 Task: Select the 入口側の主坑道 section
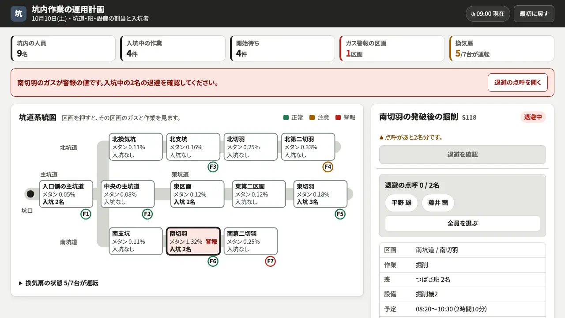(x=66, y=194)
